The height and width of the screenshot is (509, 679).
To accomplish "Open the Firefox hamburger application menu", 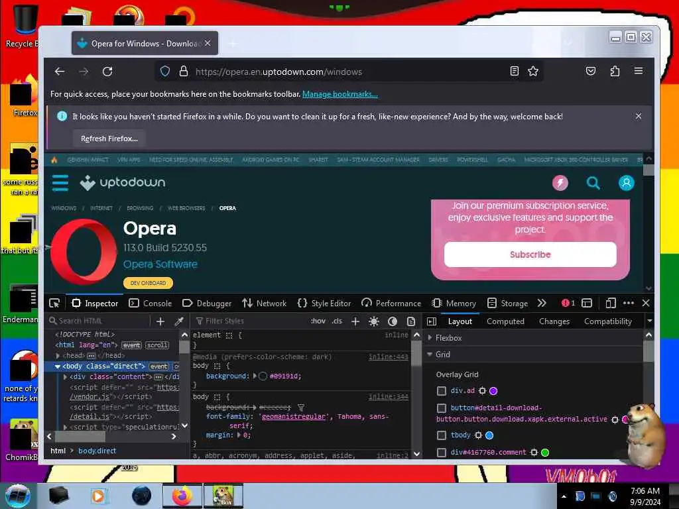I will pyautogui.click(x=639, y=70).
